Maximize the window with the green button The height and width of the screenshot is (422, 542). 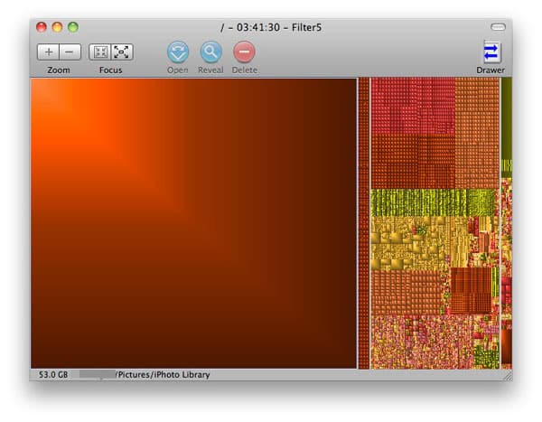click(73, 27)
